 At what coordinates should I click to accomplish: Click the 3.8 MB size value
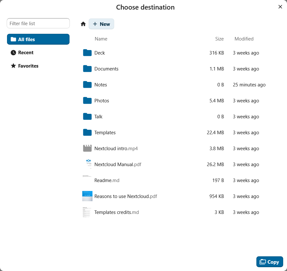pos(217,148)
